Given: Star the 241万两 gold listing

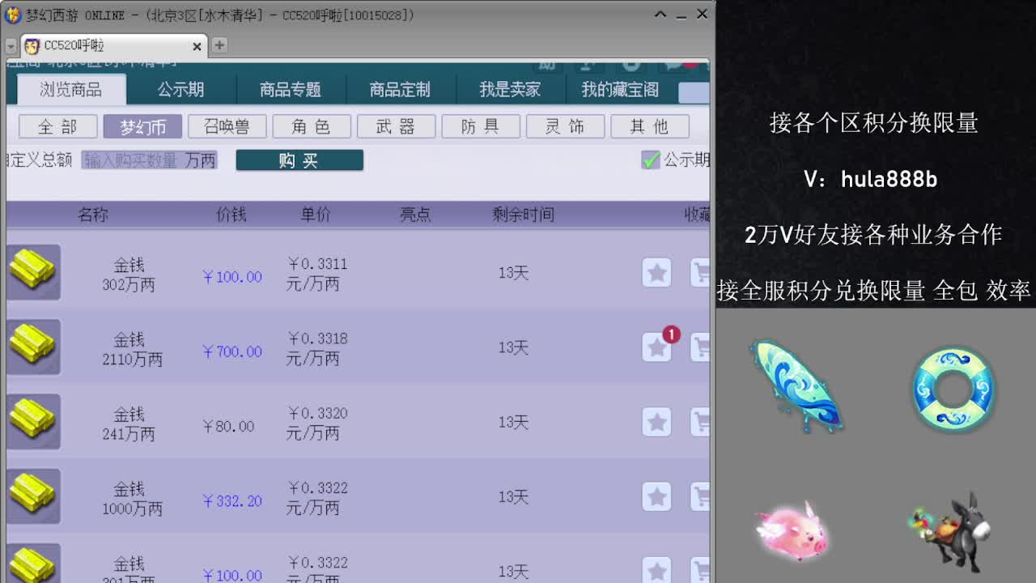Looking at the screenshot, I should coord(656,422).
